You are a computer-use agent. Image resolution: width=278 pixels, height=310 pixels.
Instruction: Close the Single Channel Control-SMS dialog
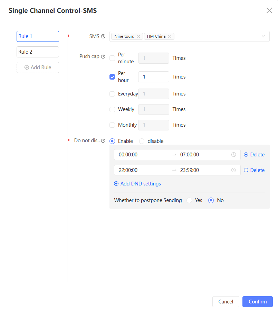[269, 10]
